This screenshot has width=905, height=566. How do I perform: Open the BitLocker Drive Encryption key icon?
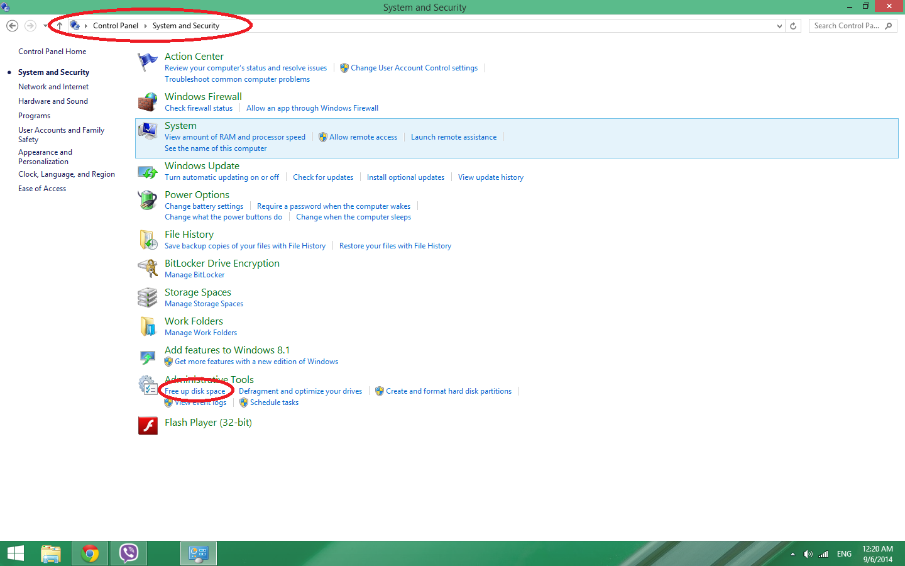(x=148, y=269)
